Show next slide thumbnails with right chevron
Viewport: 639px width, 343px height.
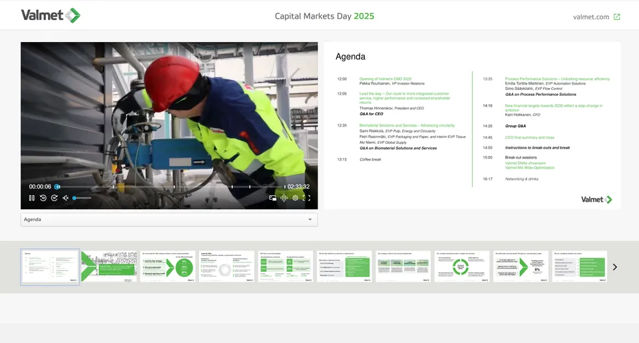coord(615,267)
